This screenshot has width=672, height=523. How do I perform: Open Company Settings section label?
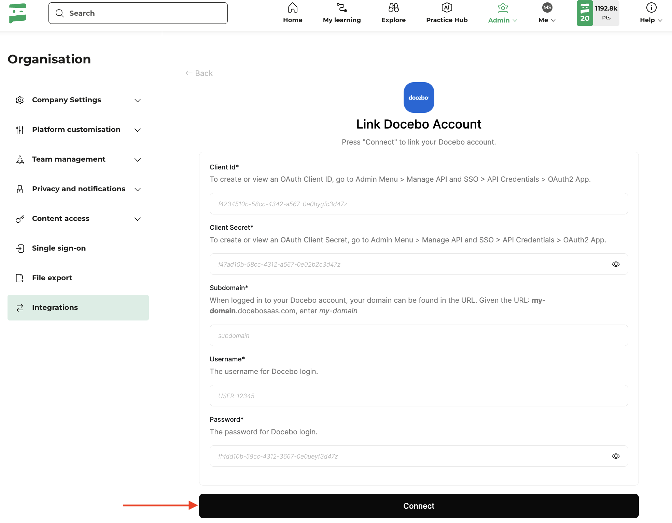click(67, 100)
